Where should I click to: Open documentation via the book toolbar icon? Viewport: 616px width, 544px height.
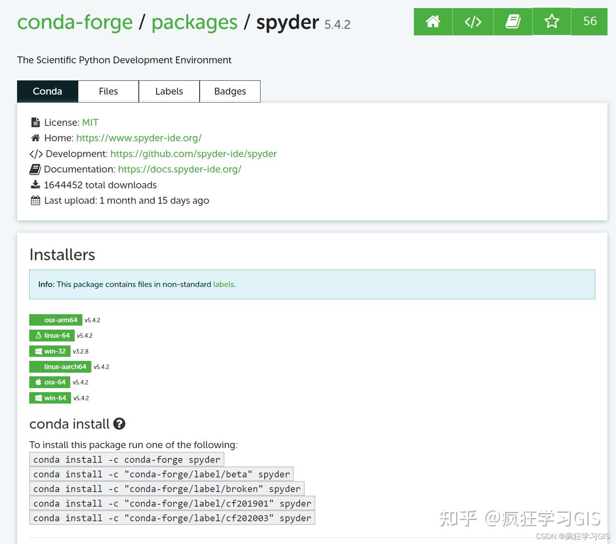click(512, 22)
